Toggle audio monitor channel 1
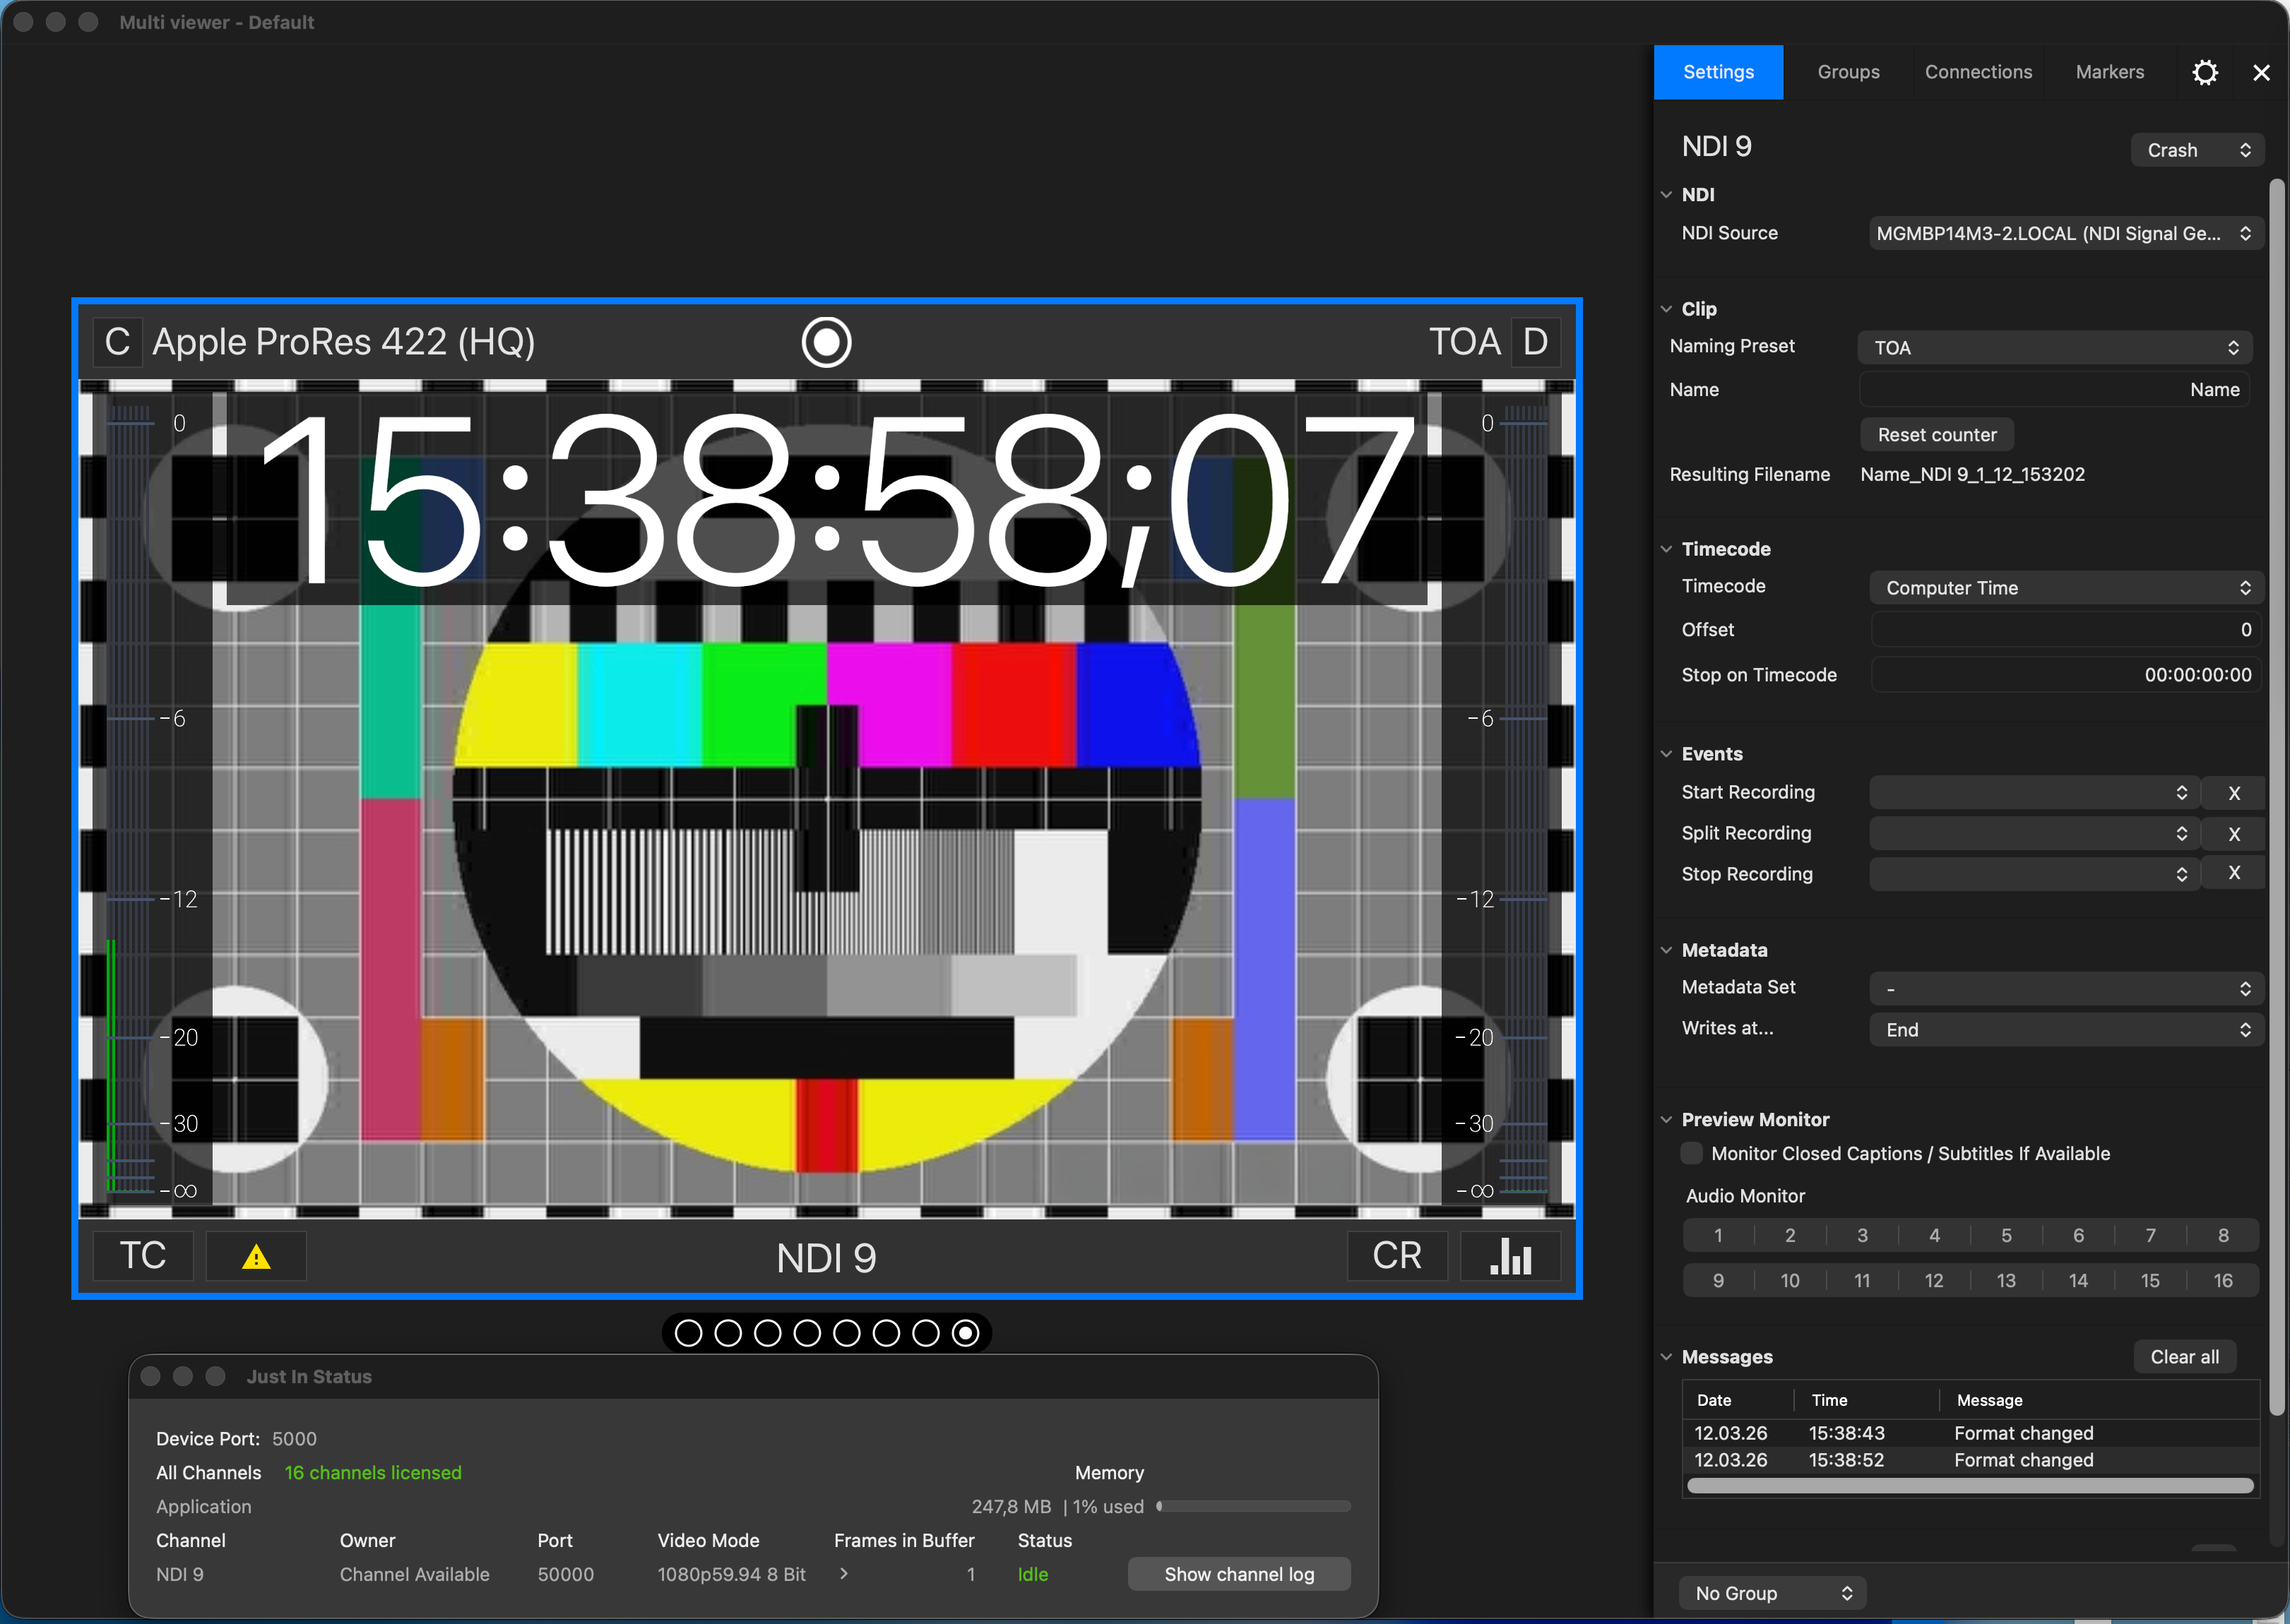 point(1718,1235)
